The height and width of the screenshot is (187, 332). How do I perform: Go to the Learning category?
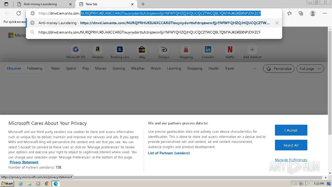(x=174, y=68)
